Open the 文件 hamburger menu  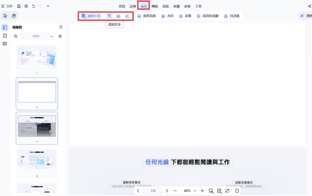[7, 6]
